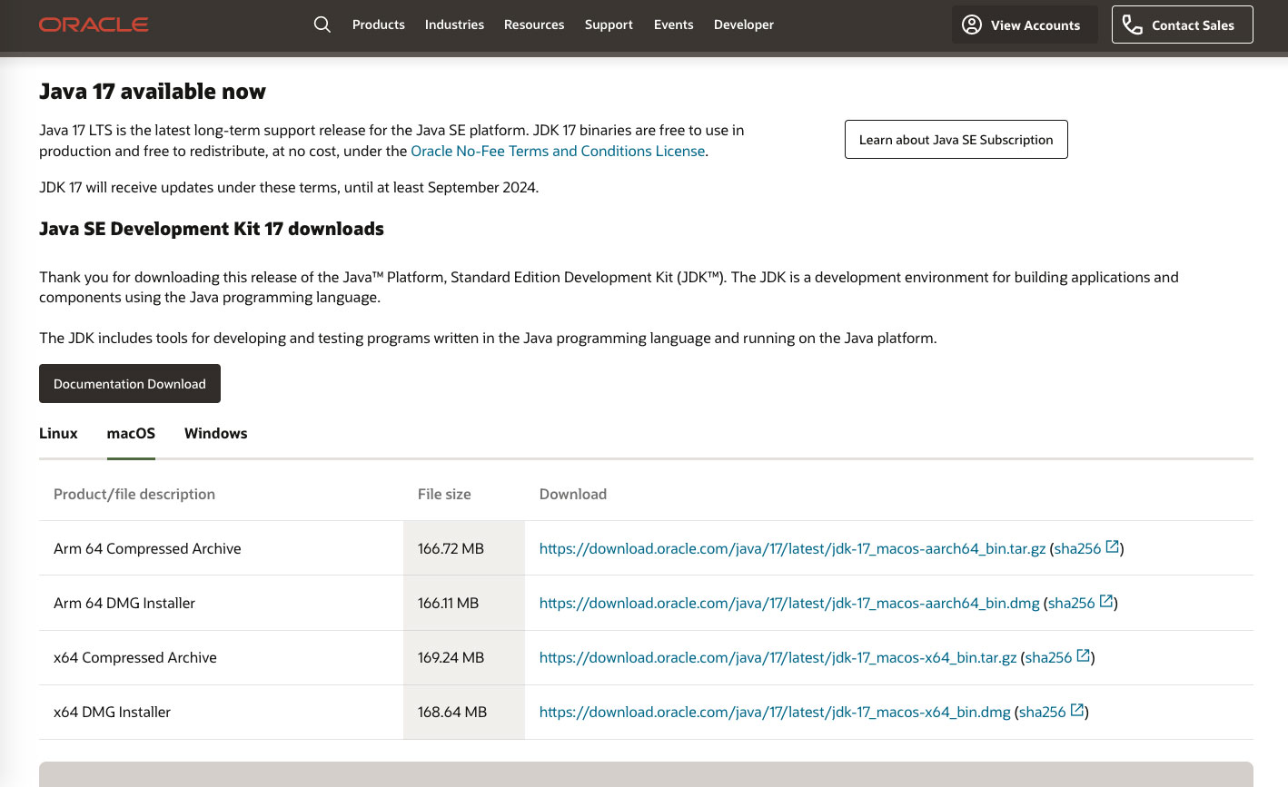Open sha256 external icon for x64 tar.gz
This screenshot has height=787, width=1288.
point(1083,656)
